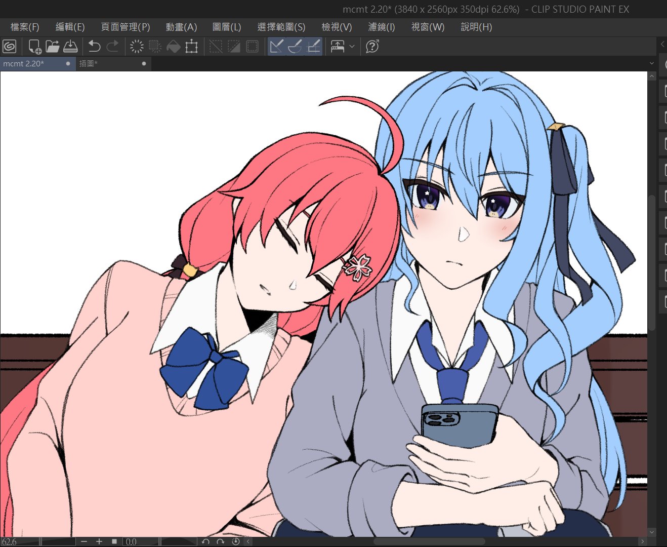Activate the Scale/Rotate transform icon
667x547 pixels.
(191, 47)
